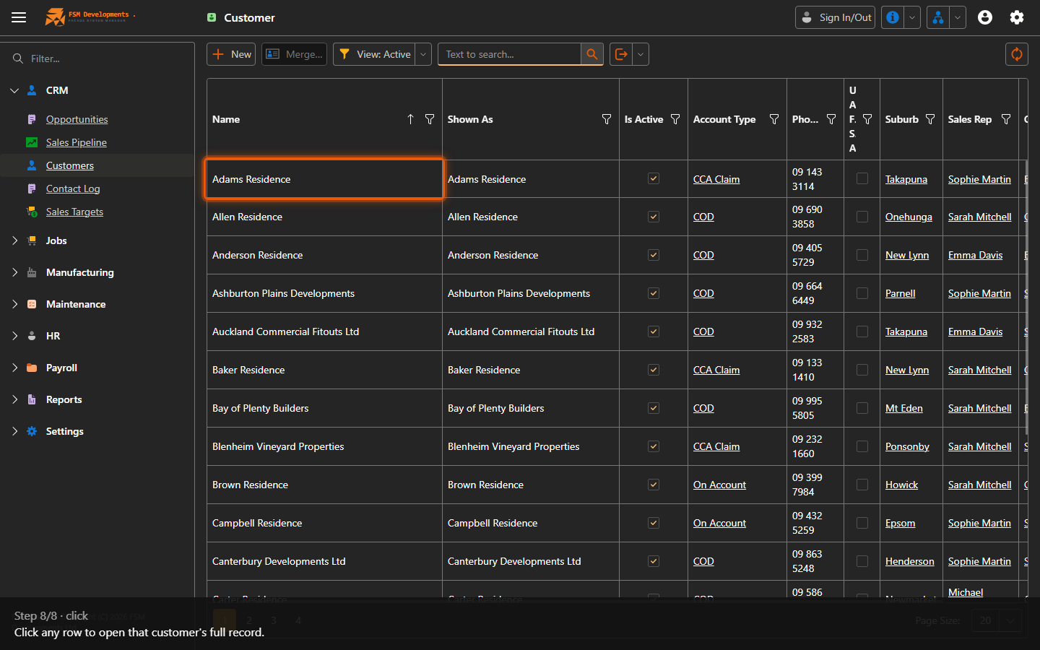This screenshot has width=1040, height=650.
Task: Click the Text to search field
Action: 509,54
